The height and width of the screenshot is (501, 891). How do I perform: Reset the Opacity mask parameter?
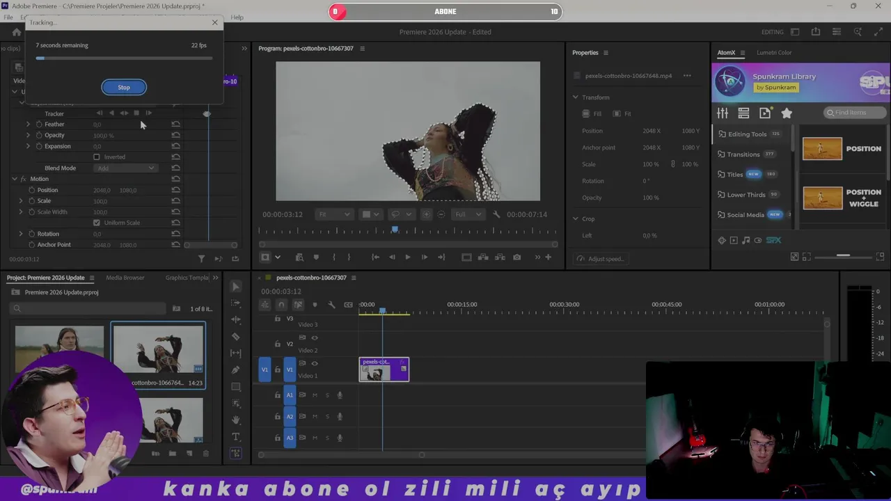(x=175, y=136)
